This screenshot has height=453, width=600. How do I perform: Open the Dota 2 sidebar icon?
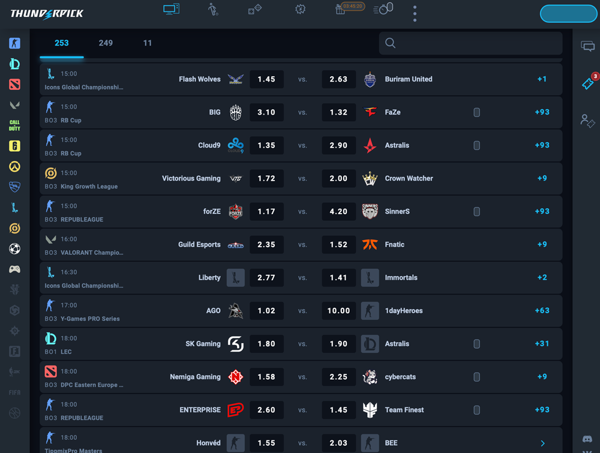(14, 84)
